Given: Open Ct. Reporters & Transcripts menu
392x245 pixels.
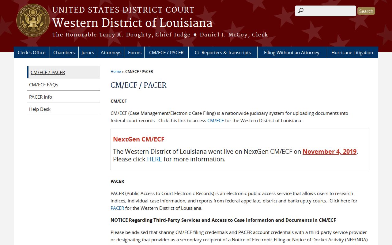Looking at the screenshot, I should tap(223, 52).
